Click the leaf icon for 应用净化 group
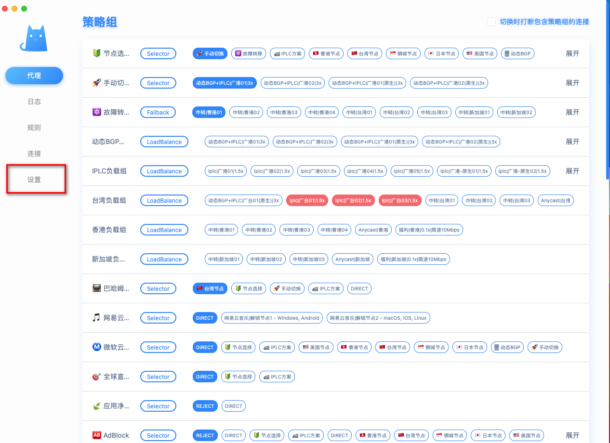This screenshot has height=443, width=610. (x=96, y=406)
